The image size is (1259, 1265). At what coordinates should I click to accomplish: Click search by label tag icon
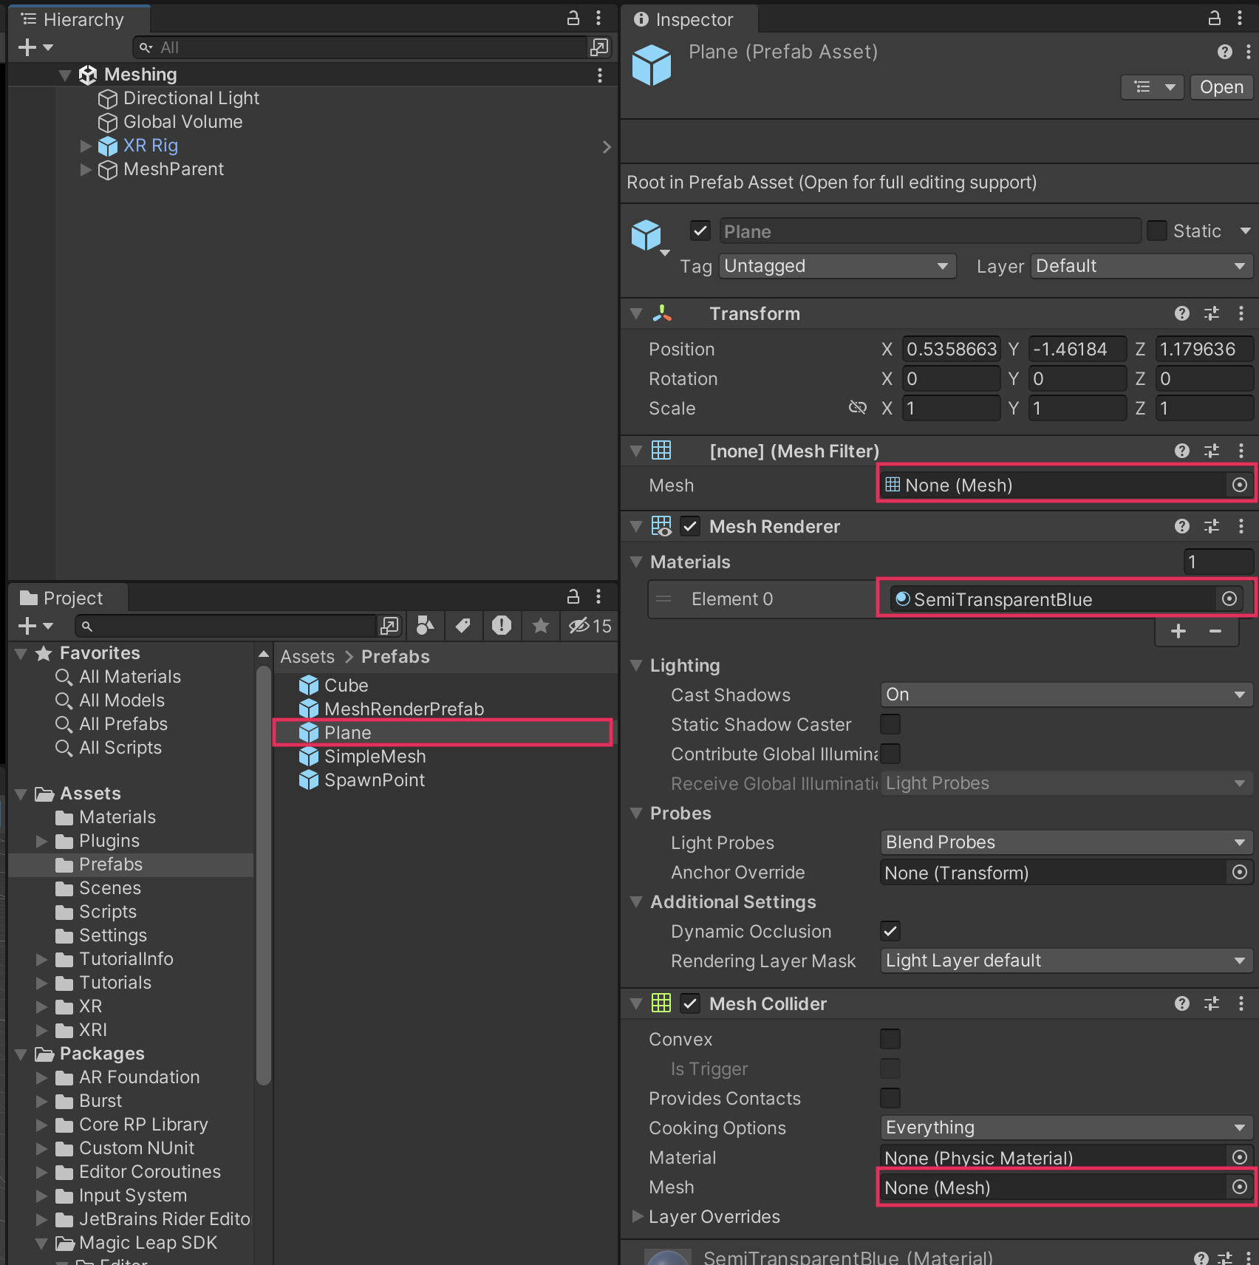tap(463, 626)
